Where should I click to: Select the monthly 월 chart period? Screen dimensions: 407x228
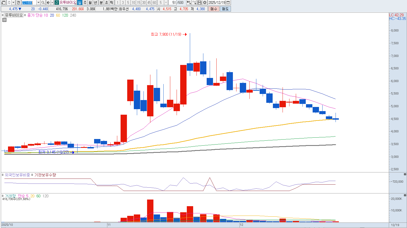point(90,2)
